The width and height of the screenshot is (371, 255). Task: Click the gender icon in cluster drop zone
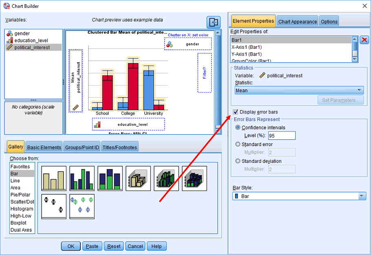(x=170, y=44)
